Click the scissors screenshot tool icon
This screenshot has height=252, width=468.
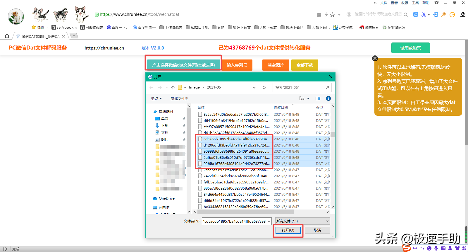click(424, 14)
